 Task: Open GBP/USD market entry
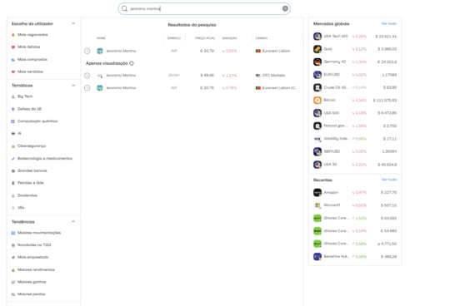point(355,151)
